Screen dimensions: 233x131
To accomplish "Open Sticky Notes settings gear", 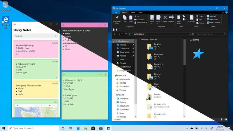I will 51,24.
